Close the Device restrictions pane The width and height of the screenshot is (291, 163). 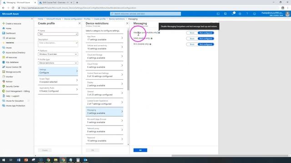click(x=127, y=23)
